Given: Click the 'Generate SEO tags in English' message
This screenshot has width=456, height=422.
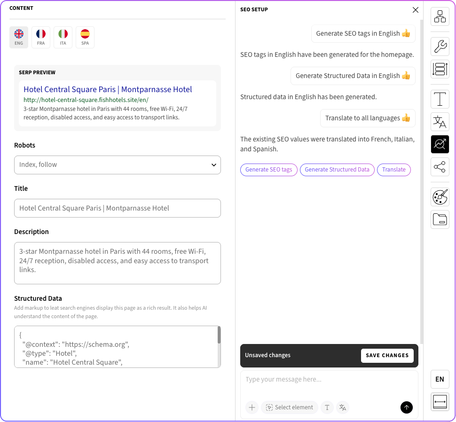Looking at the screenshot, I should click(363, 33).
